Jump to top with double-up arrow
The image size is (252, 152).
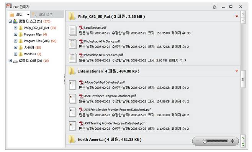[x=243, y=14]
